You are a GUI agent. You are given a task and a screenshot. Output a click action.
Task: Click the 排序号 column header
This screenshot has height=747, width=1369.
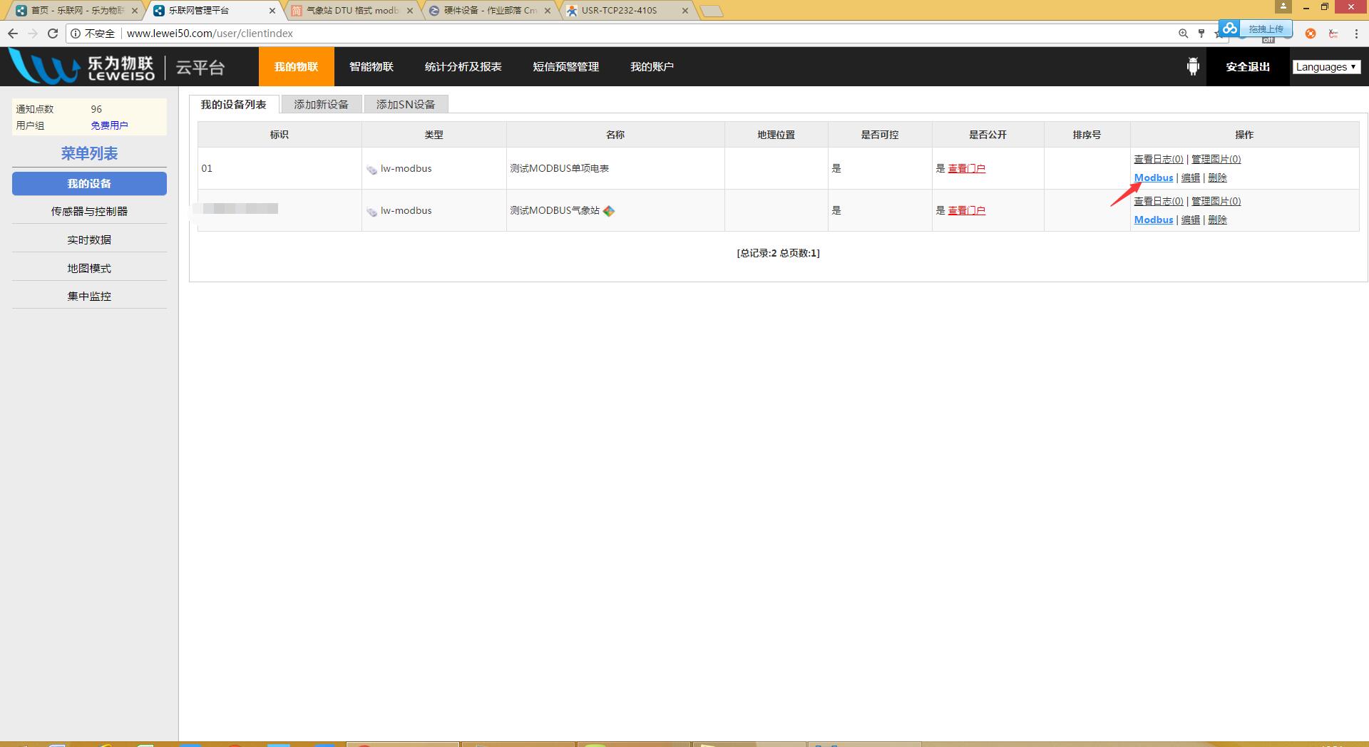pos(1087,135)
